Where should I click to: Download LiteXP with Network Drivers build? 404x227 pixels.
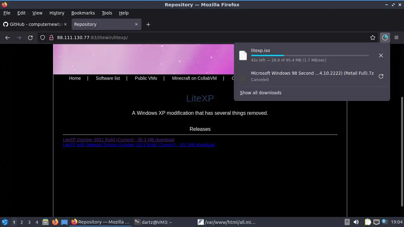click(139, 145)
